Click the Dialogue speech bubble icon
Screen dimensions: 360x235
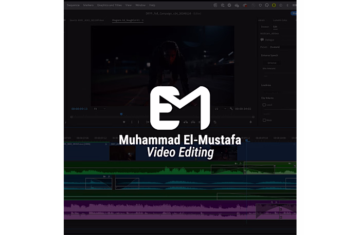[262, 40]
